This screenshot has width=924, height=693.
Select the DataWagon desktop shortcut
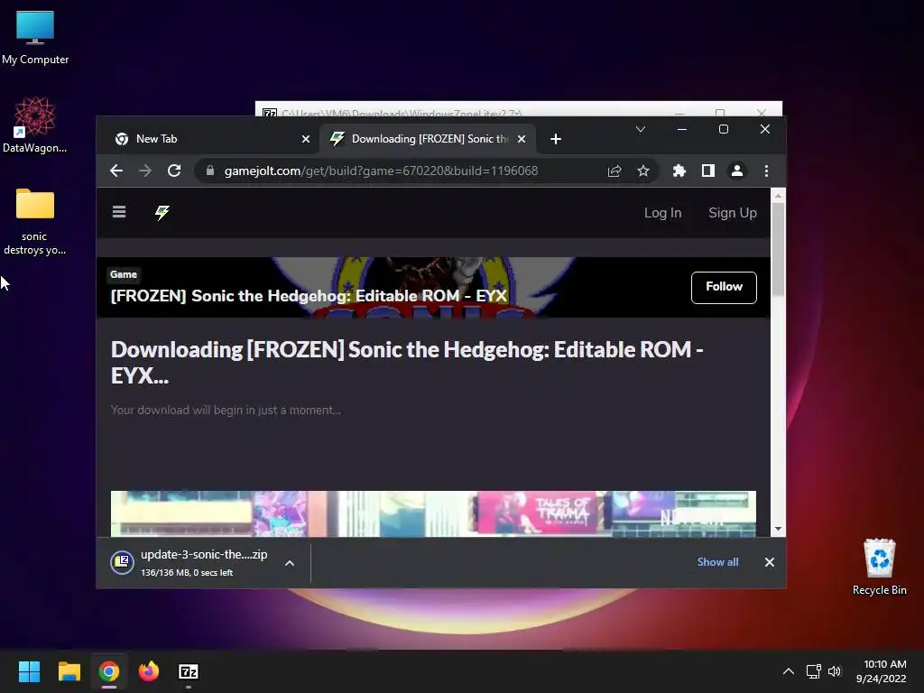pos(35,125)
